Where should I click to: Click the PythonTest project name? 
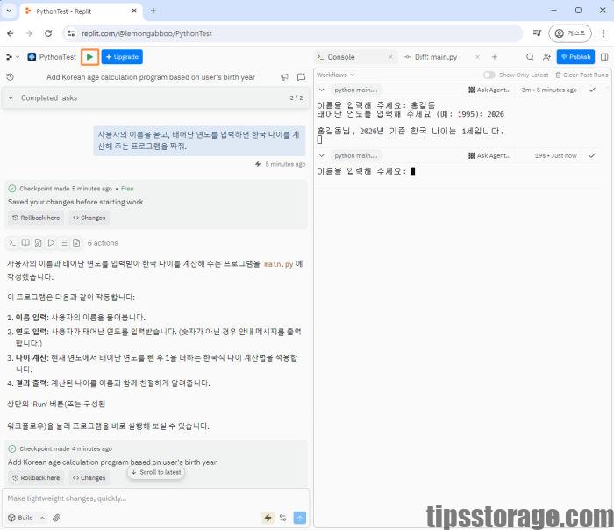point(57,57)
